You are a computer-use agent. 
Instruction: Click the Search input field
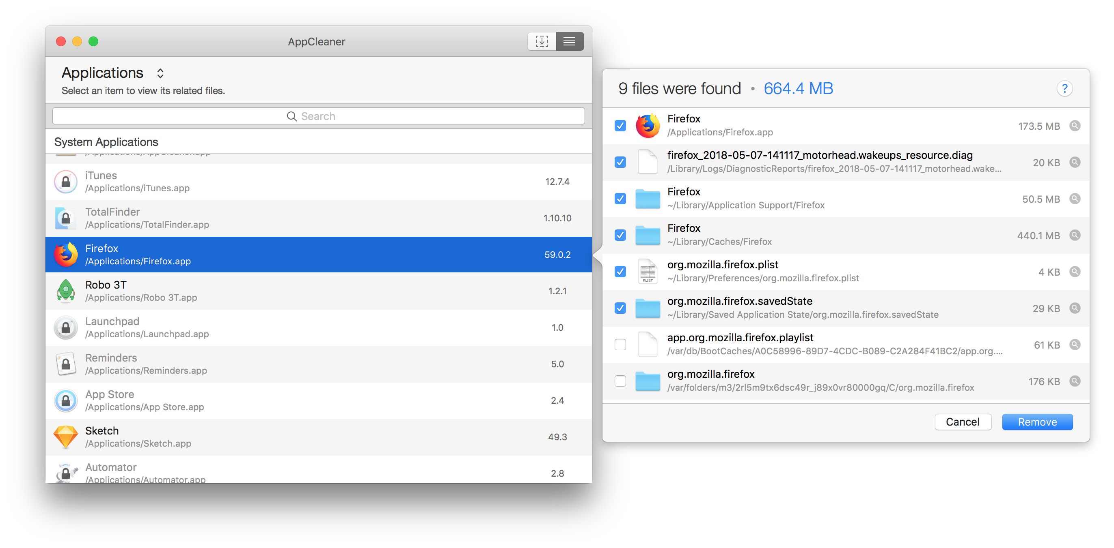(320, 116)
